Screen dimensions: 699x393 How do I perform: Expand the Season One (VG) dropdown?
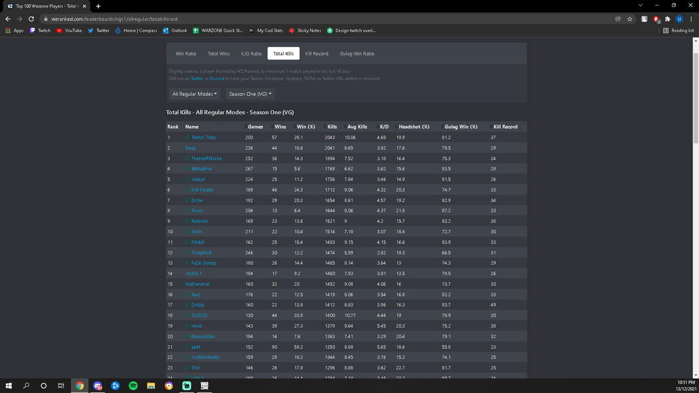click(x=250, y=94)
